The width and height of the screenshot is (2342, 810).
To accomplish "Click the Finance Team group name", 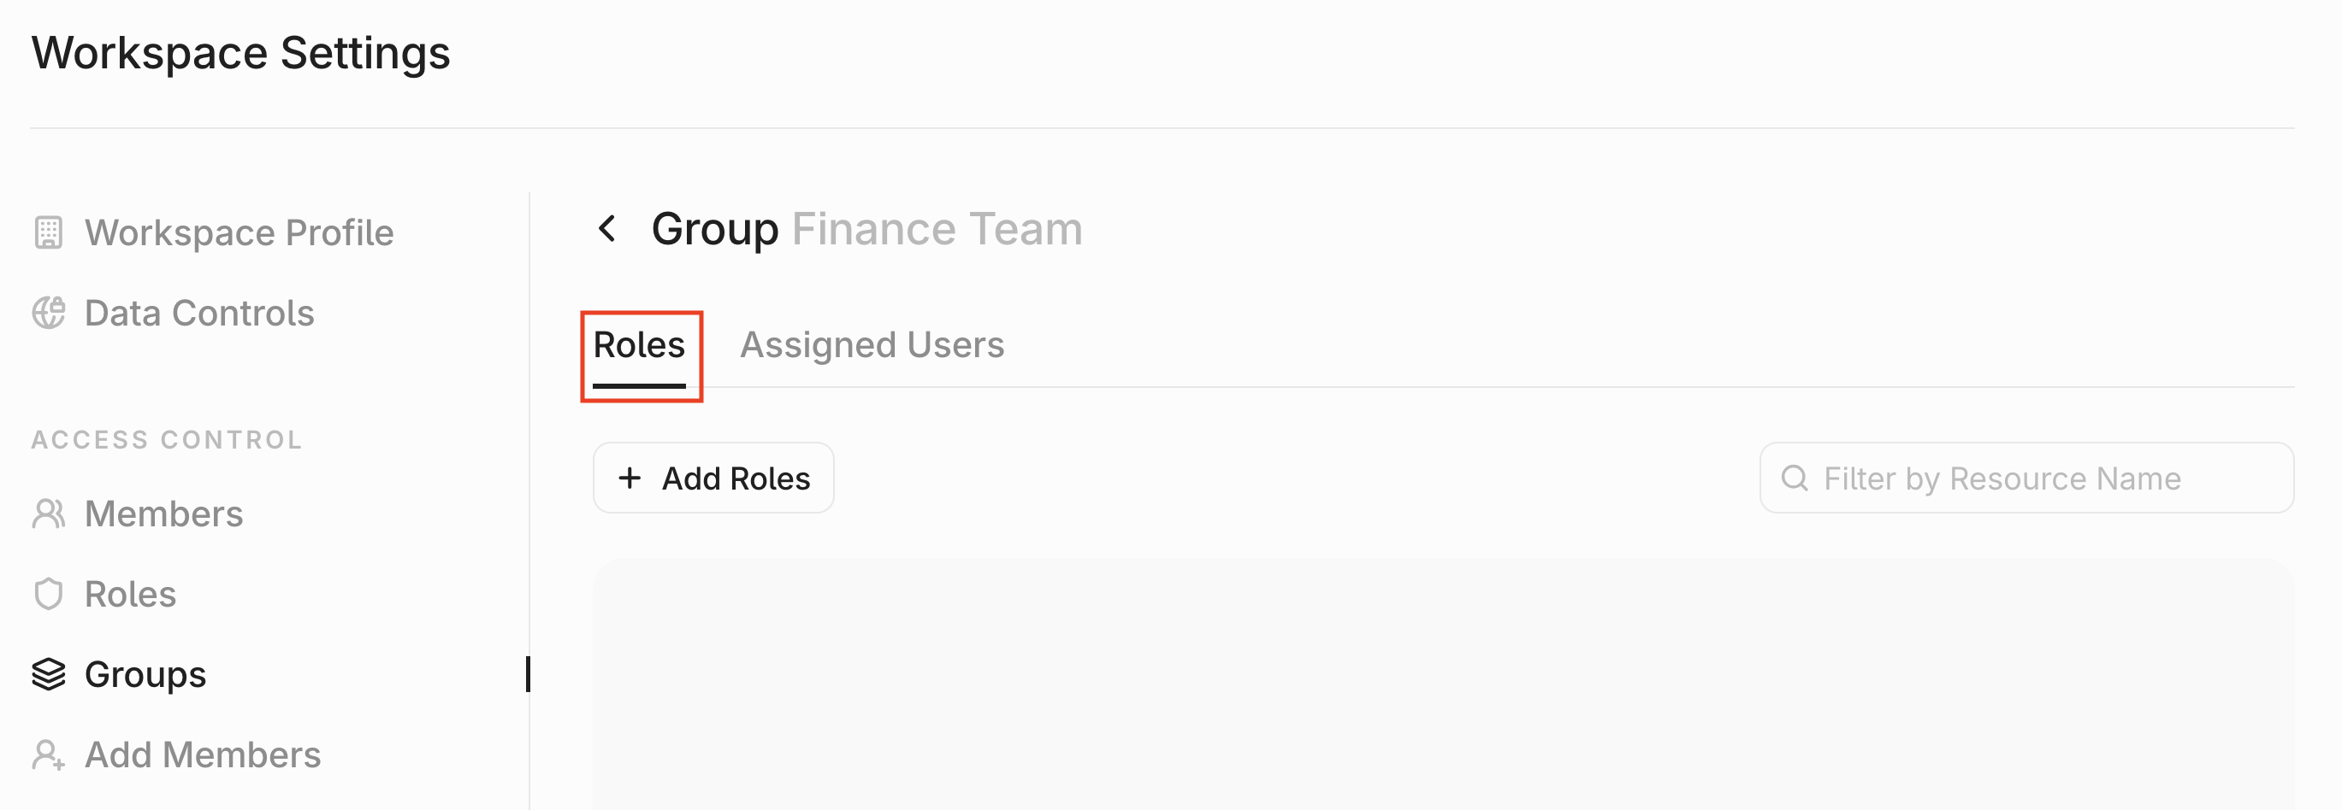I will click(937, 228).
